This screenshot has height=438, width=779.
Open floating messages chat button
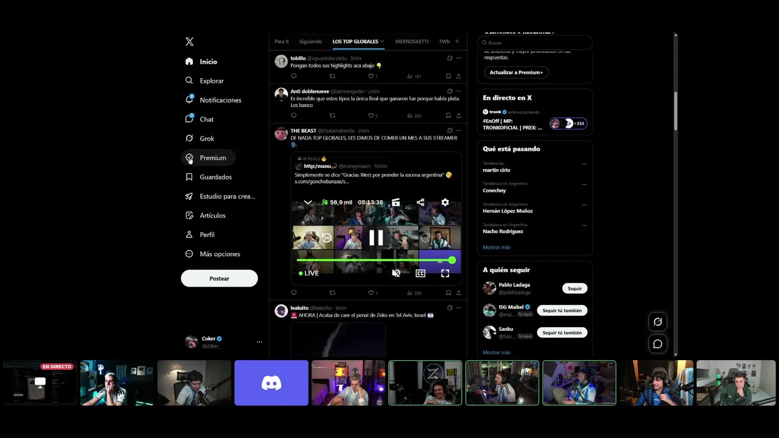[658, 344]
